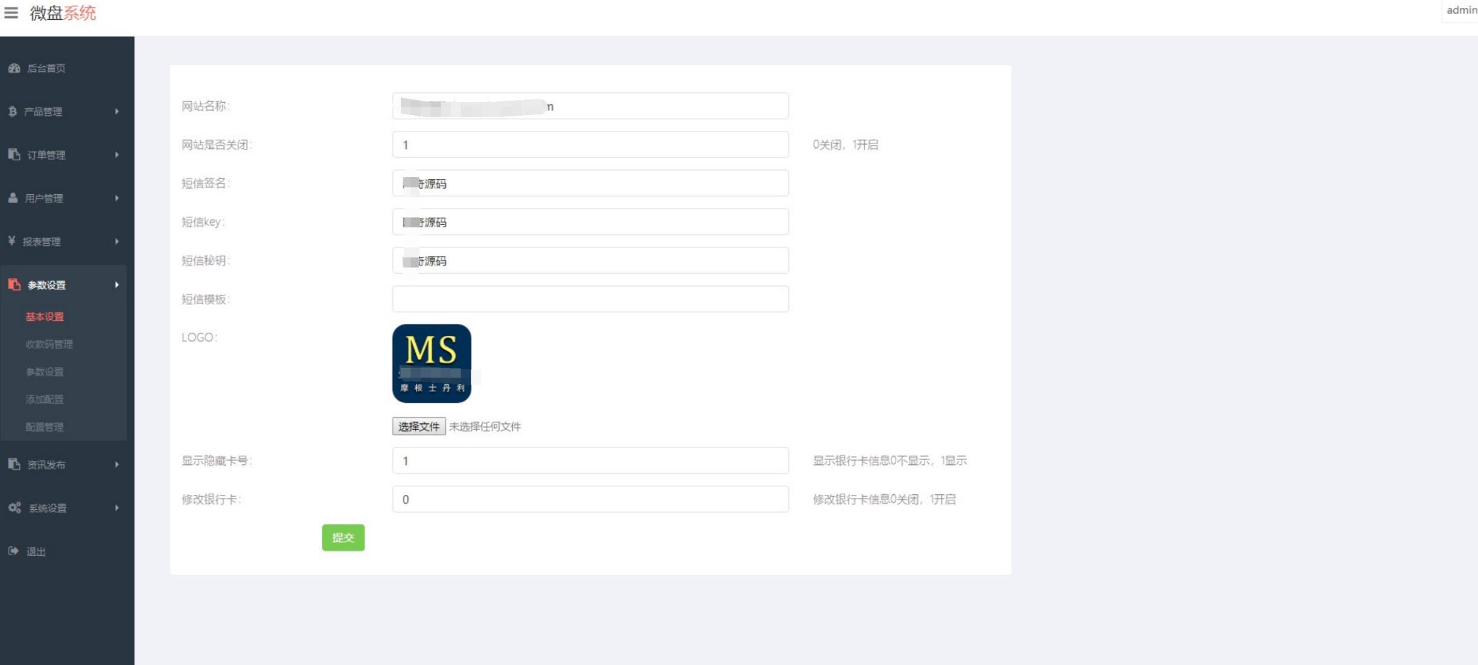Image resolution: width=1478 pixels, height=665 pixels.
Task: Click the 用户管理 user icon
Action: 13,198
